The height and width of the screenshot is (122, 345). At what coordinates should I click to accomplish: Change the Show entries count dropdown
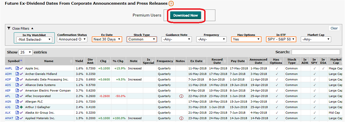pyautogui.click(x=25, y=52)
